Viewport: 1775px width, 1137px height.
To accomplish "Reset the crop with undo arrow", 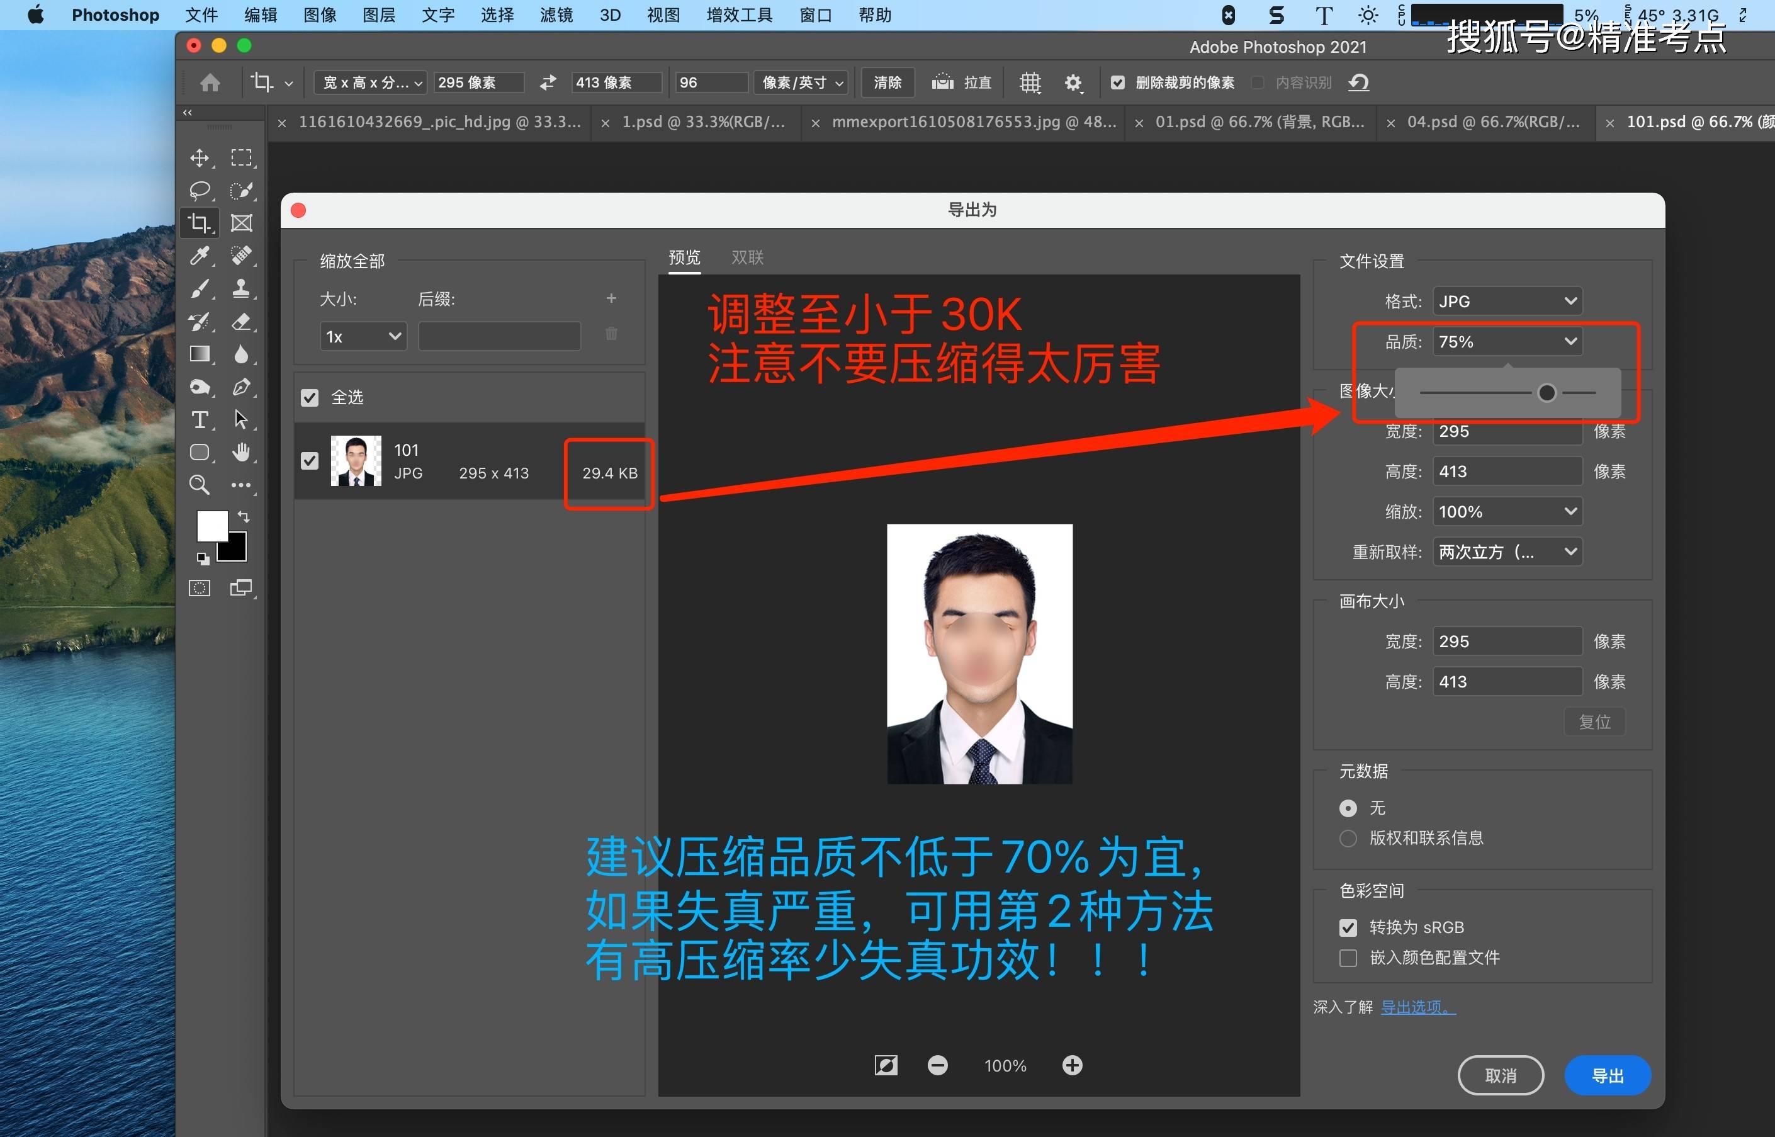I will pos(1358,82).
